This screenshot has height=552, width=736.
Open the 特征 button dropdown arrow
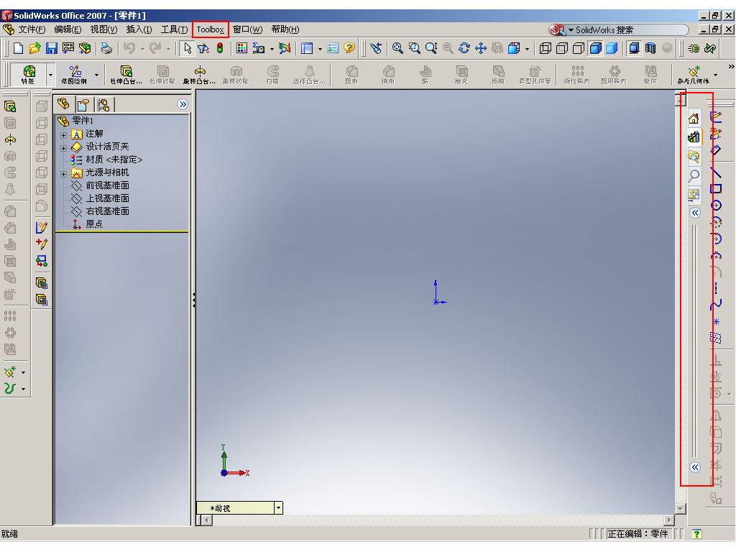(50, 75)
